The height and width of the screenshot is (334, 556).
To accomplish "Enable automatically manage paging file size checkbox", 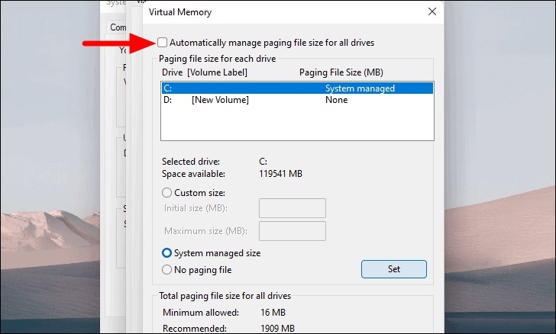I will click(x=162, y=43).
